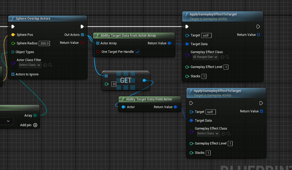The height and width of the screenshot is (170, 292).
Task: Click the Return Value pin on the GET node
Action: [144, 80]
